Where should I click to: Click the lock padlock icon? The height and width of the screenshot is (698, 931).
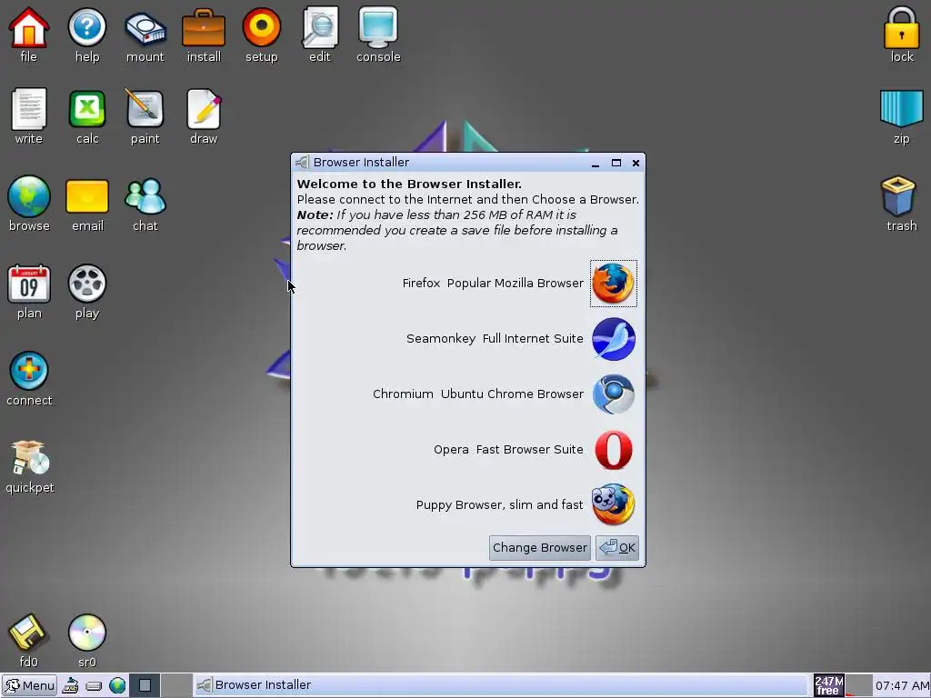pos(901,27)
